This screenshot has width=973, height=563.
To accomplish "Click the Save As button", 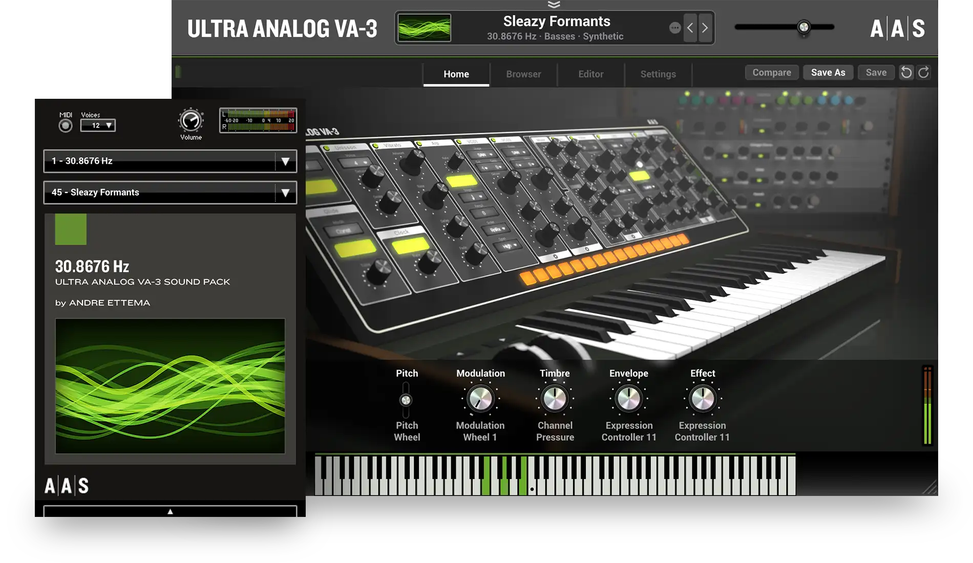I will (828, 73).
